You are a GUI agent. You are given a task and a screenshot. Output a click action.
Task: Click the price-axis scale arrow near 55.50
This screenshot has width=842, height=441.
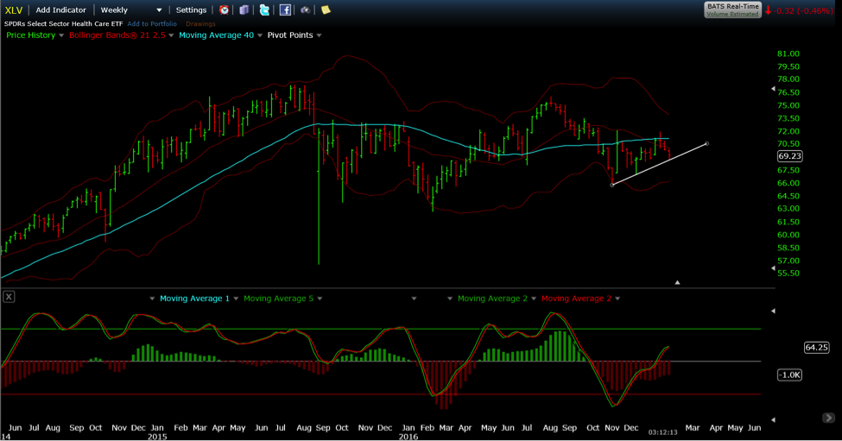(x=773, y=268)
